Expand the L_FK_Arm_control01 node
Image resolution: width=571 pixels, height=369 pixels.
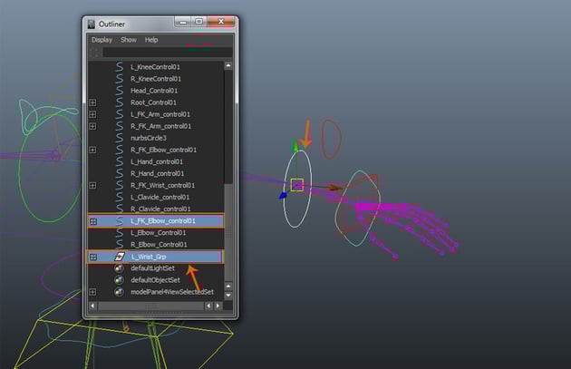(x=92, y=114)
